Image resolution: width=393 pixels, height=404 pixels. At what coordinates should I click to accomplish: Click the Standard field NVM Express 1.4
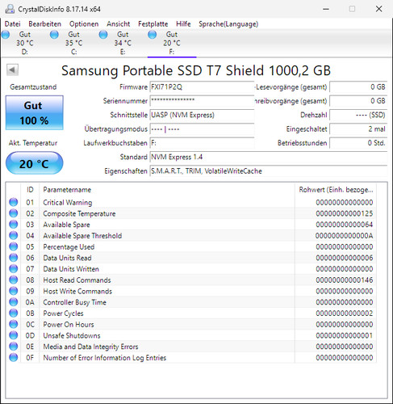click(268, 157)
